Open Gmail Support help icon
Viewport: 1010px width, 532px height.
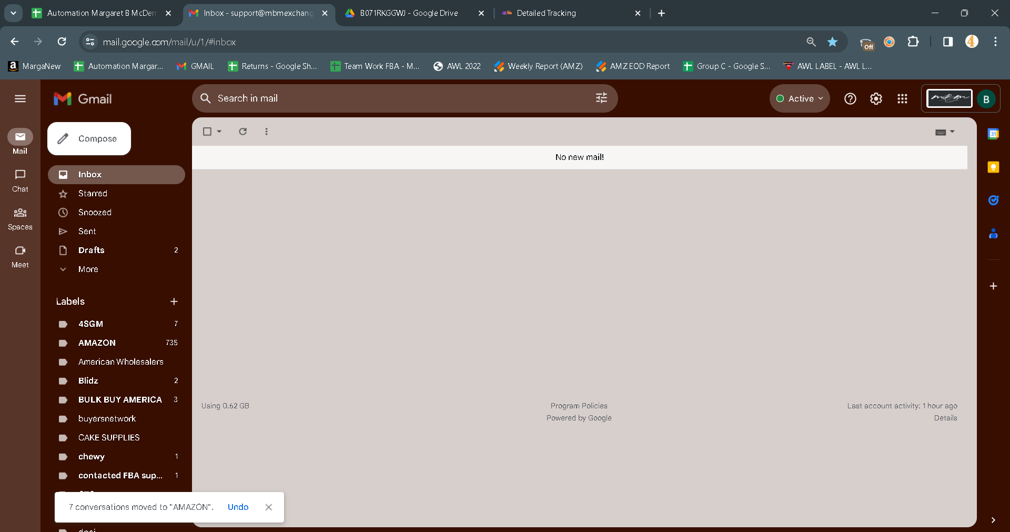click(850, 98)
